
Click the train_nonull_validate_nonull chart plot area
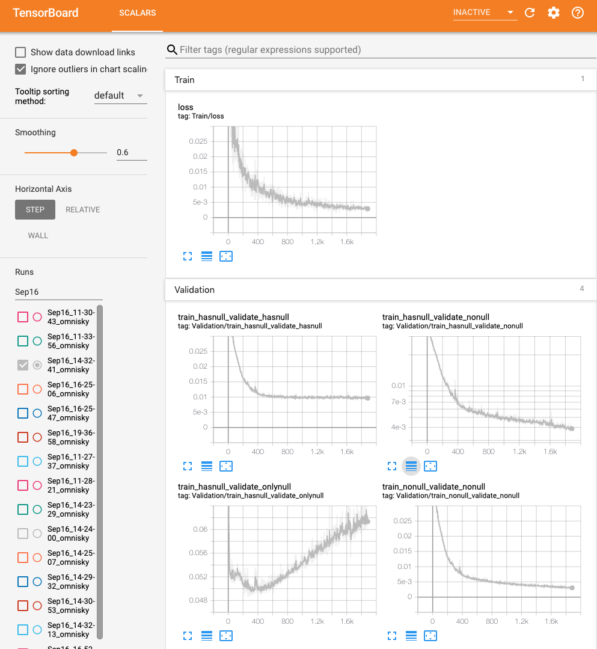click(x=499, y=559)
